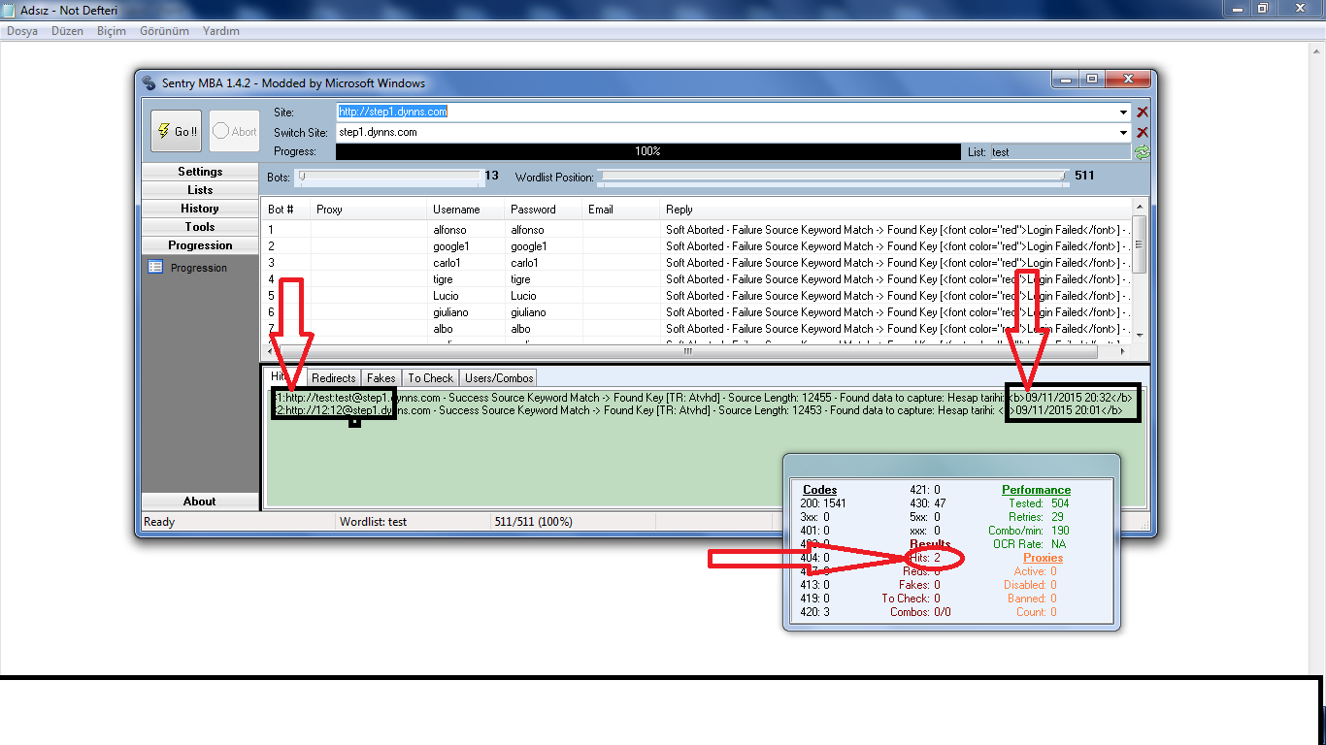This screenshot has height=745, width=1326.
Task: Open the Tools sidebar section
Action: point(200,227)
